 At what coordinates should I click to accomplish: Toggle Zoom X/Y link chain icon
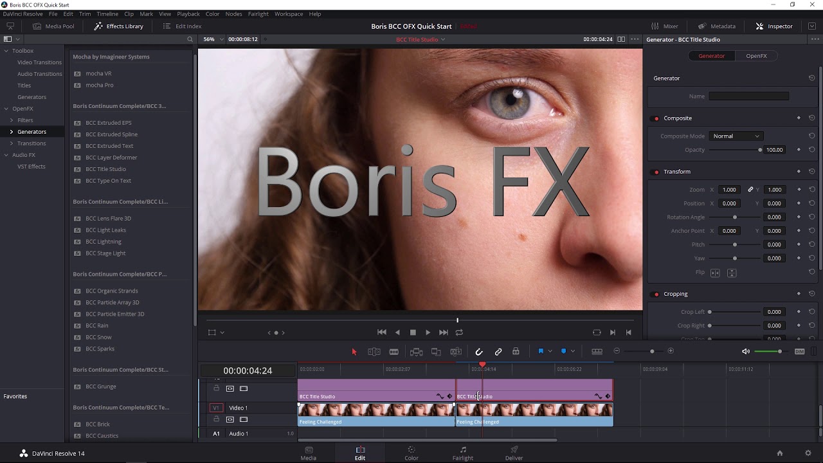[x=750, y=190]
